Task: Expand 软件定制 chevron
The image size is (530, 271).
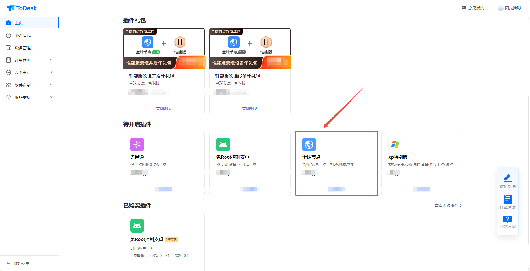Action: [51, 85]
